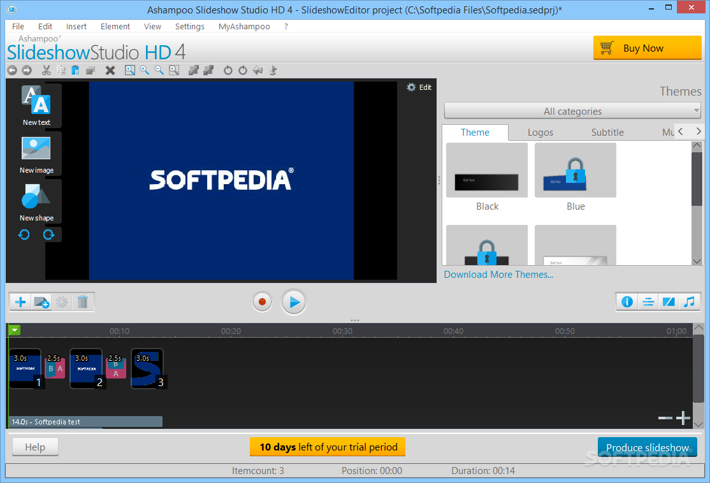Switch to the Logos tab
This screenshot has height=483, width=710.
[x=540, y=132]
